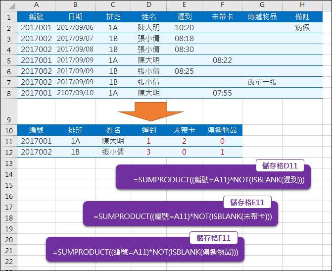This screenshot has height=271, width=332.
Task: Select 陳大明 name cell in row 5
Action: click(x=149, y=60)
